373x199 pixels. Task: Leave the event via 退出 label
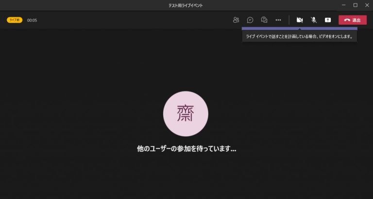click(x=356, y=20)
